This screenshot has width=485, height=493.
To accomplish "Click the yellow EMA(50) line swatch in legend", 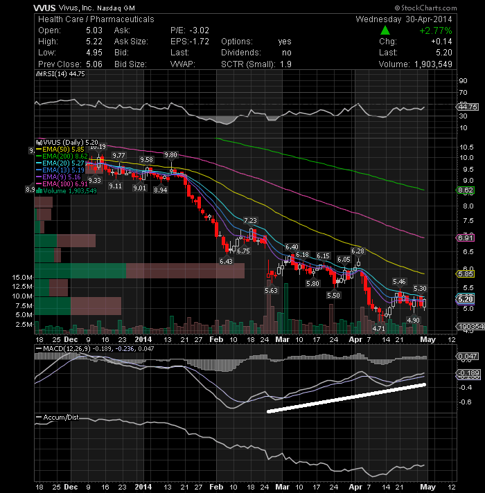I will [39, 150].
